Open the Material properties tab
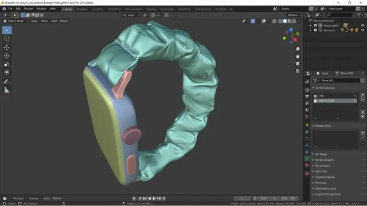 click(x=307, y=165)
